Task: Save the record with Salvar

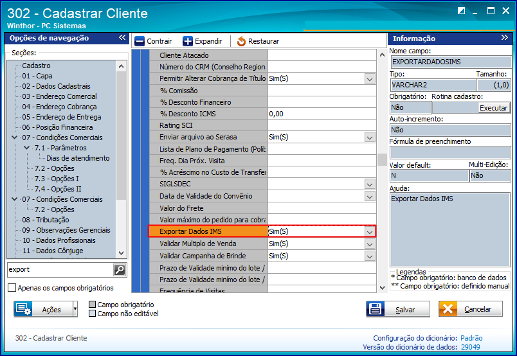Action: pos(398,309)
